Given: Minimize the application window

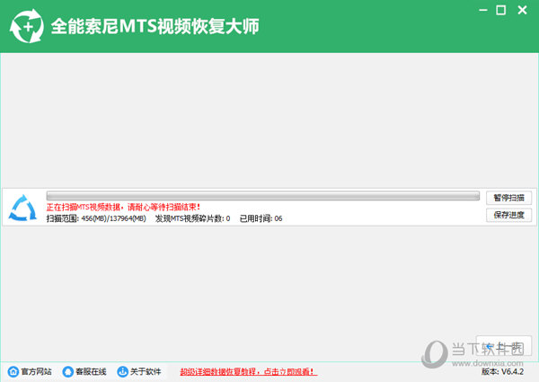Looking at the screenshot, I should pos(483,10).
